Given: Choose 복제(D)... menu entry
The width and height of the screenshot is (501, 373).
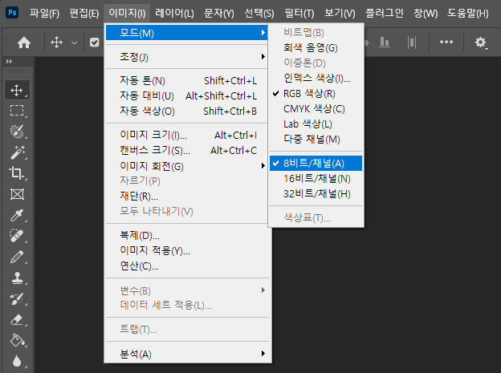Looking at the screenshot, I should pos(186,235).
